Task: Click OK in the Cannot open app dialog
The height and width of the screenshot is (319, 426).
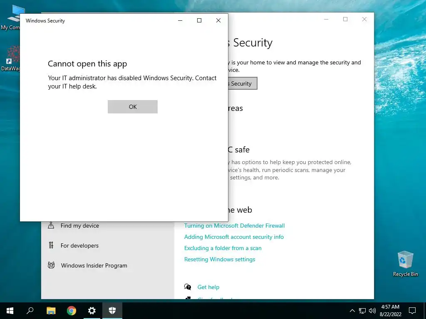Action: click(133, 107)
